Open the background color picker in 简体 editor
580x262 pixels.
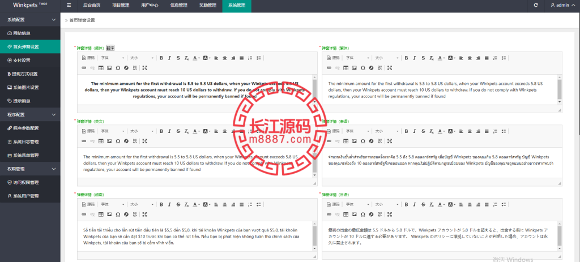(206, 58)
